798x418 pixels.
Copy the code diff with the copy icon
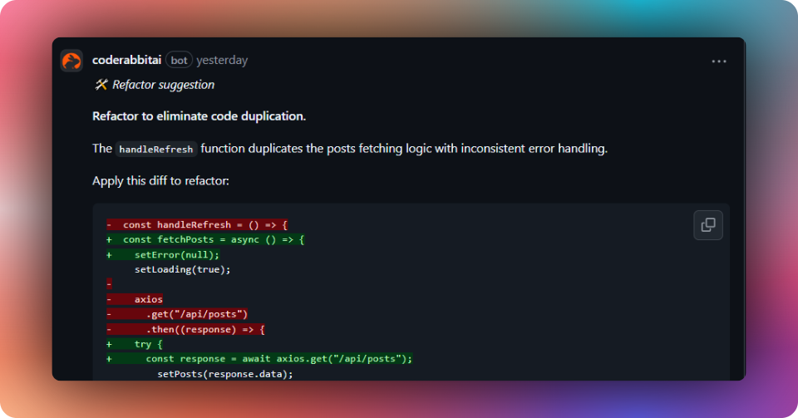(708, 224)
